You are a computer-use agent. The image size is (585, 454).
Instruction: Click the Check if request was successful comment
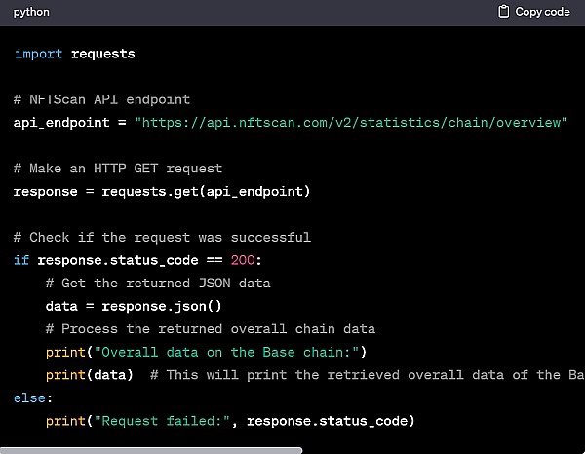[162, 237]
